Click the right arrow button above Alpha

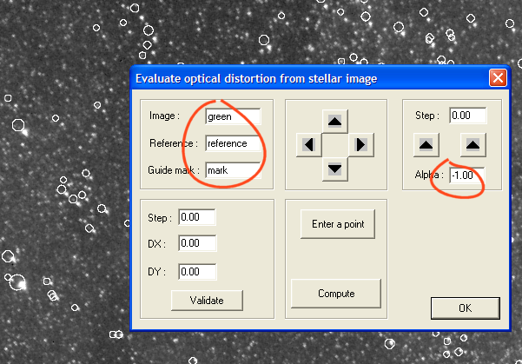click(473, 145)
